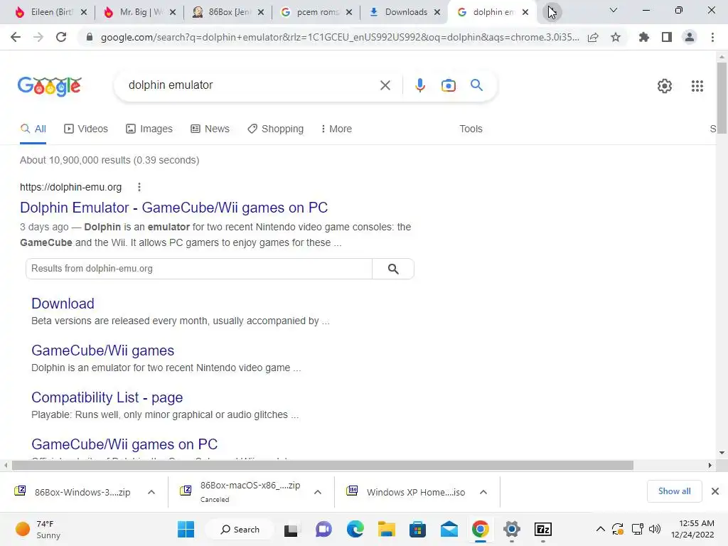This screenshot has width=728, height=546.
Task: Clear the search box with the X icon
Action: coord(385,85)
